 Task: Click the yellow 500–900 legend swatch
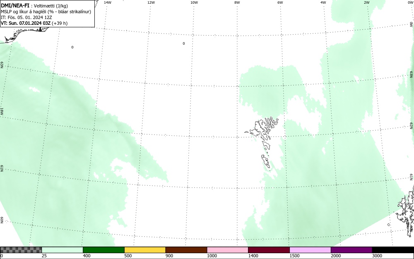point(145,250)
